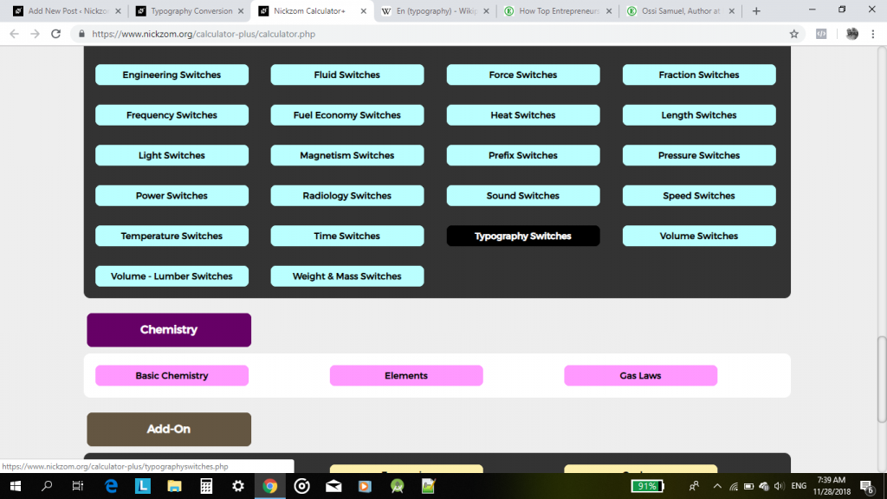This screenshot has height=499, width=887.
Task: Open a new browser tab
Action: 756,10
